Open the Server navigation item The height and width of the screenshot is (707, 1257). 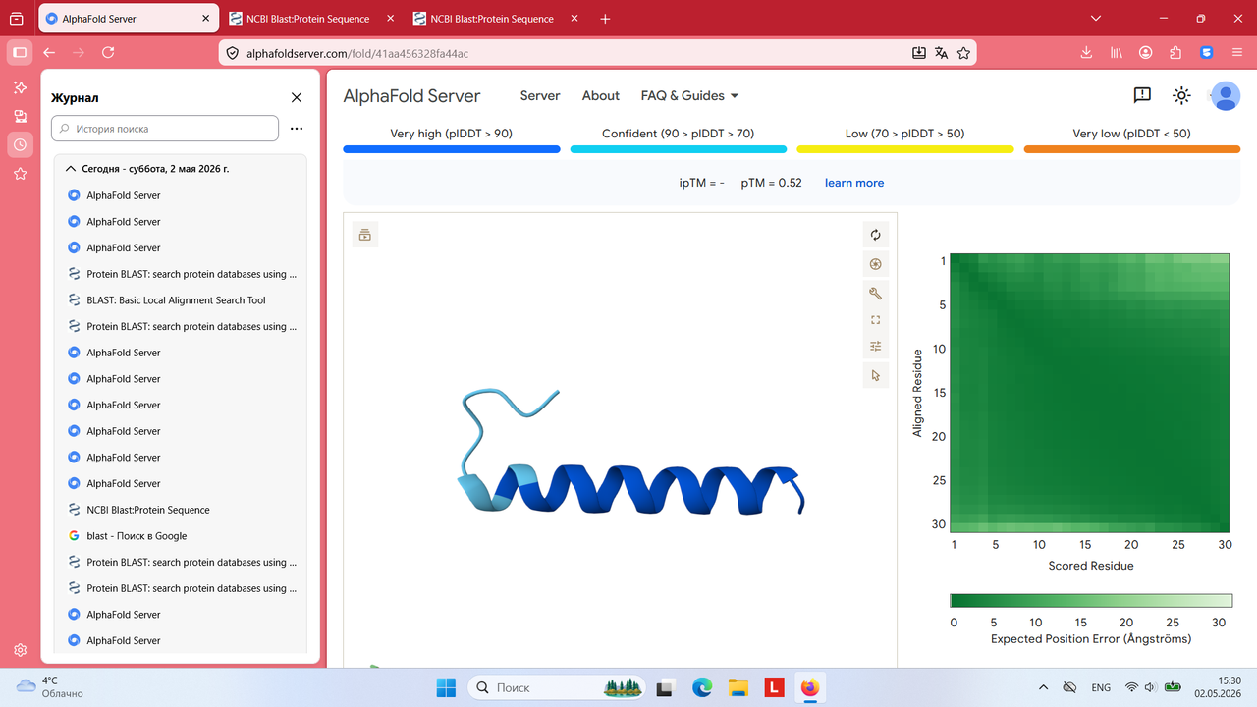point(540,95)
